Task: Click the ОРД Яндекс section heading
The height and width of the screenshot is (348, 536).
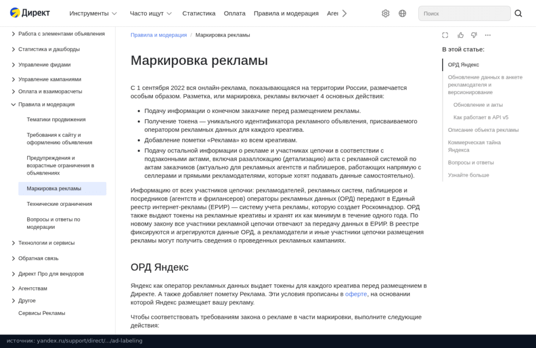Action: point(159,267)
